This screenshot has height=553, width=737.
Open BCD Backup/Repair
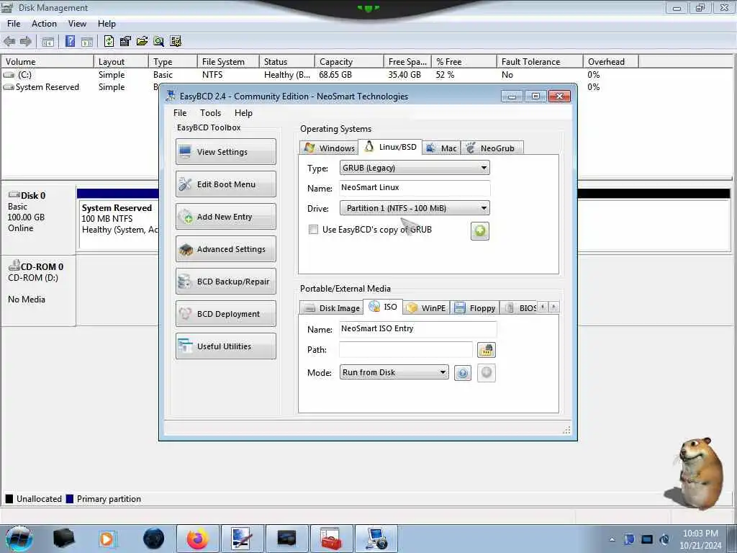coord(225,282)
